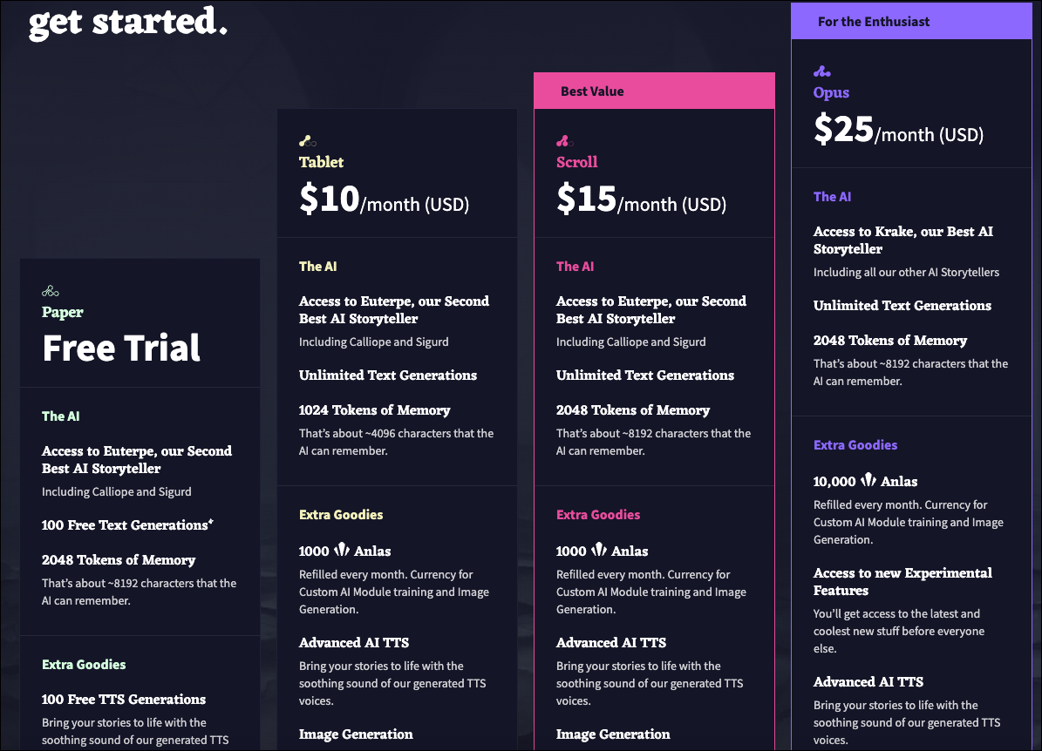Click the "get started." page heading
Image resolution: width=1042 pixels, height=751 pixels.
pos(128,21)
